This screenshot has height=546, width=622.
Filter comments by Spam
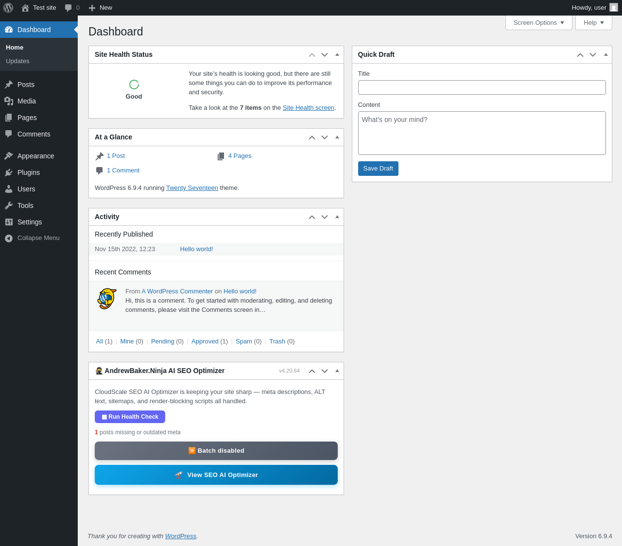[244, 341]
